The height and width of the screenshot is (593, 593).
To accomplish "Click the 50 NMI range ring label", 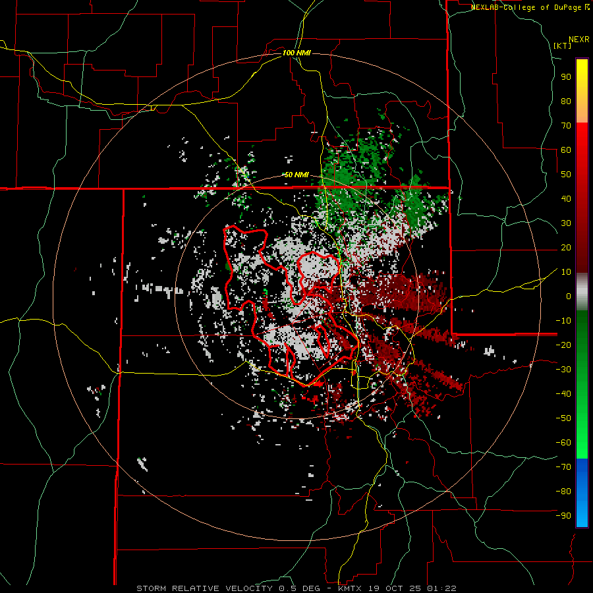I will pyautogui.click(x=296, y=175).
